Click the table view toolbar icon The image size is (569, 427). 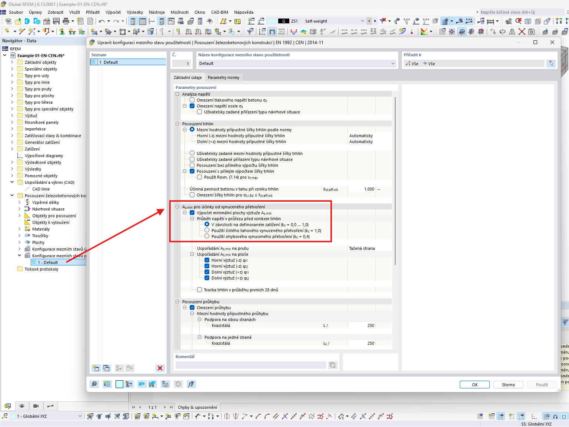142,21
